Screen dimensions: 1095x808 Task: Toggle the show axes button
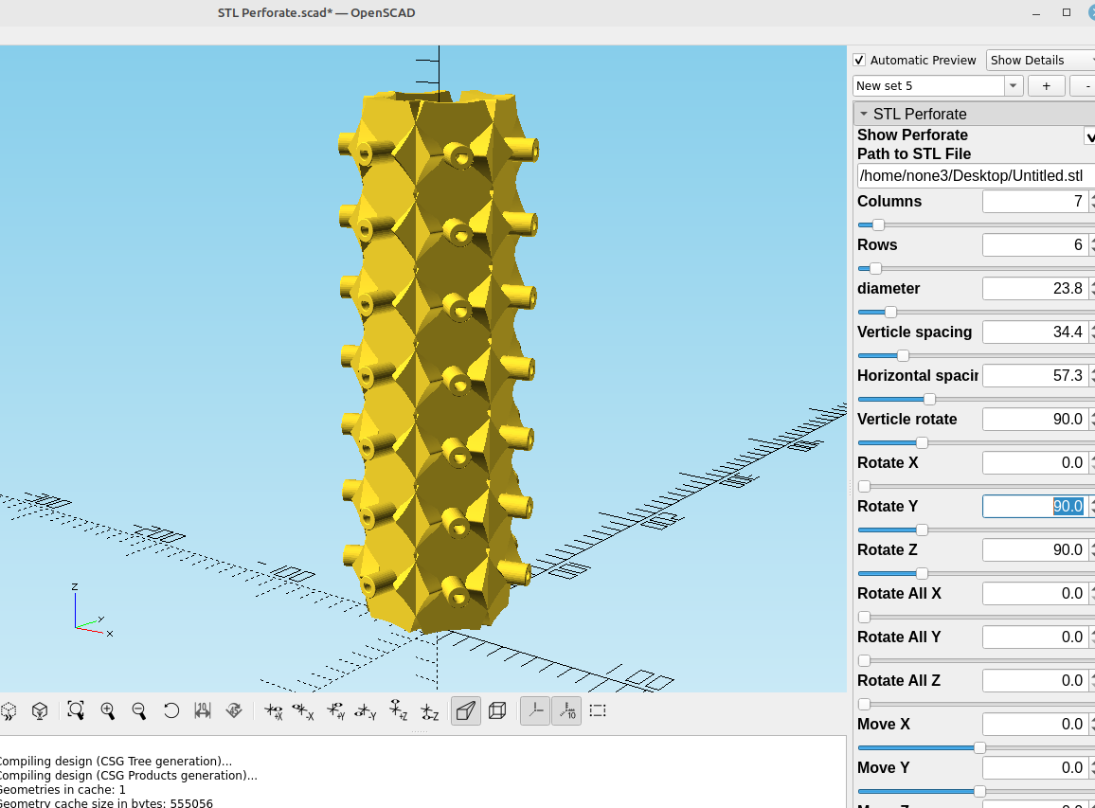point(534,710)
